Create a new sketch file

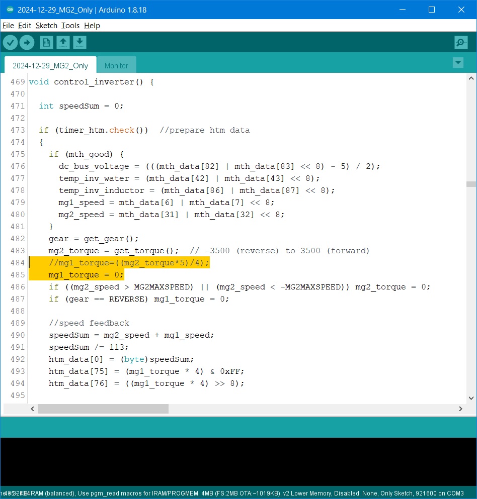point(46,43)
